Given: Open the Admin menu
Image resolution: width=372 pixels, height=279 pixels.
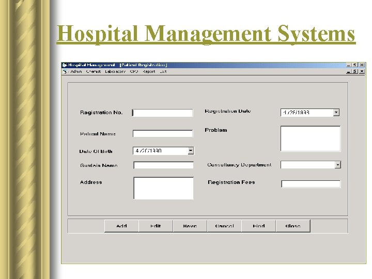Looking at the screenshot, I should 76,71.
